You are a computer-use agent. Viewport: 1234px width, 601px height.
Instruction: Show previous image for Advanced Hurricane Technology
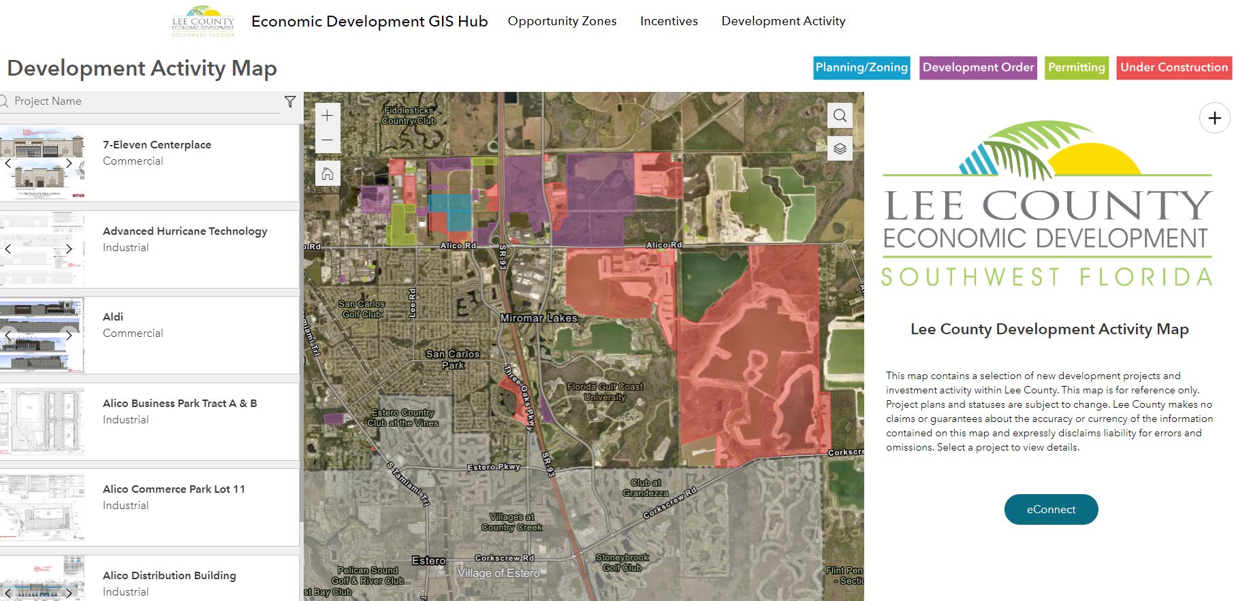(x=8, y=249)
